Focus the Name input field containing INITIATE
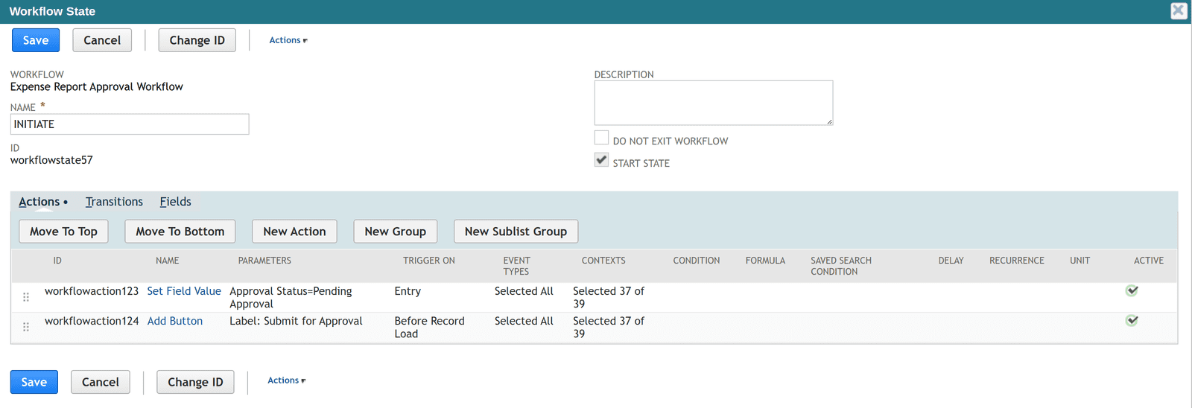 (130, 124)
